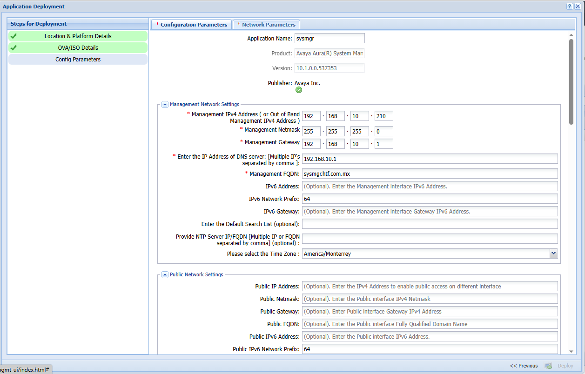Screen dimensions: 585x374
Task: Click the DNS server IP address field
Action: coord(430,159)
